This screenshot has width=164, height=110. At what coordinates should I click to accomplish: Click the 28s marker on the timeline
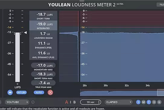tap(85, 85)
